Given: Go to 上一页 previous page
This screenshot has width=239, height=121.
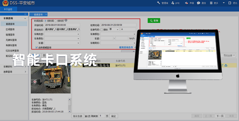Looking at the screenshot, I should [x=208, y=116].
